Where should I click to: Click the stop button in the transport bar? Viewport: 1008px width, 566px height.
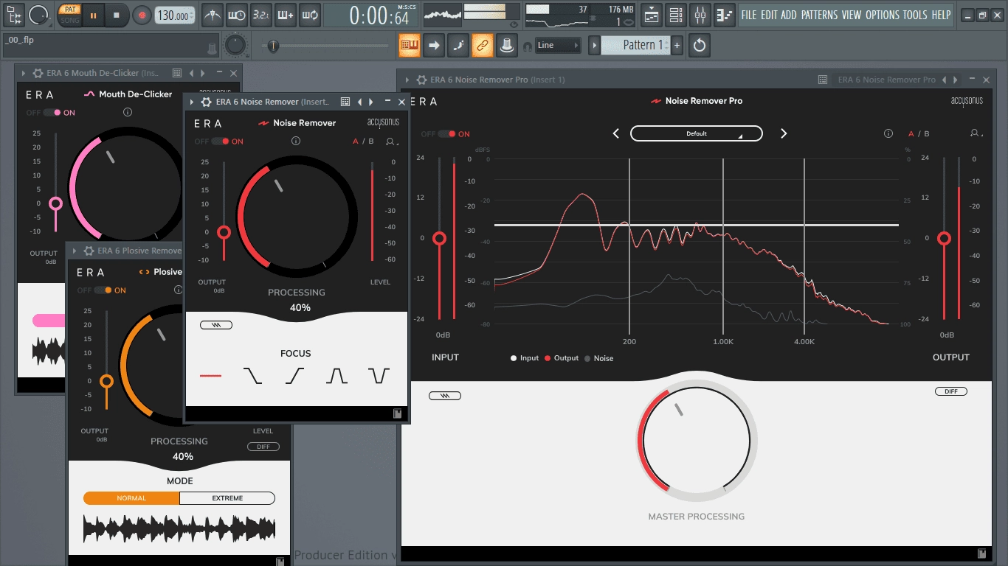(x=117, y=14)
